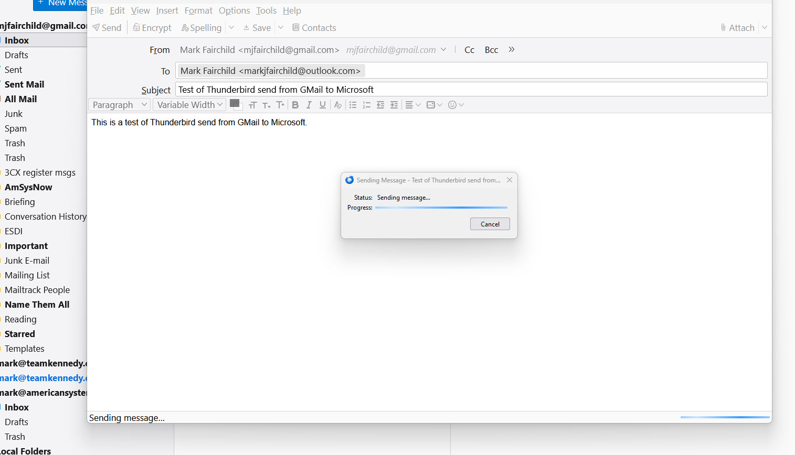Open the Options menu
The height and width of the screenshot is (455, 795).
point(235,10)
